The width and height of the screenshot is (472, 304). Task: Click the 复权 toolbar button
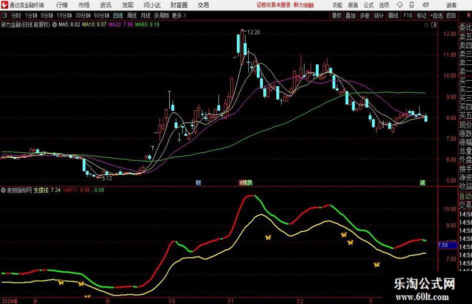(x=337, y=15)
